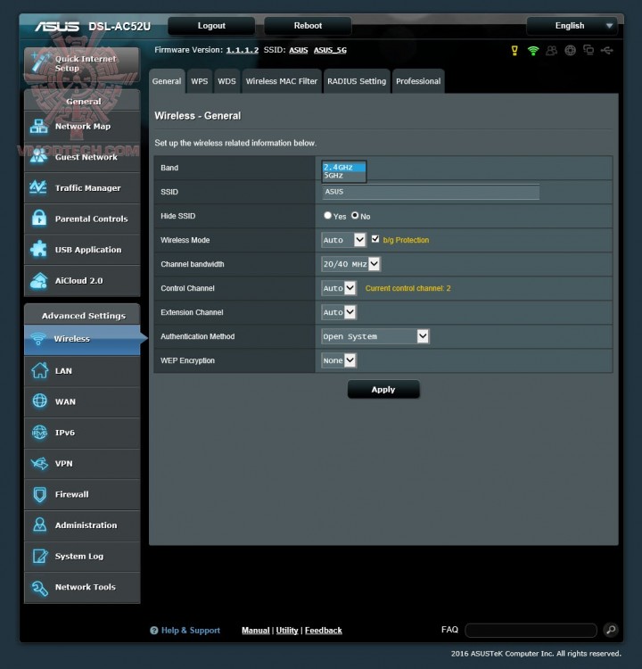Open the Feedback link in footer
642x669 pixels.
point(324,630)
